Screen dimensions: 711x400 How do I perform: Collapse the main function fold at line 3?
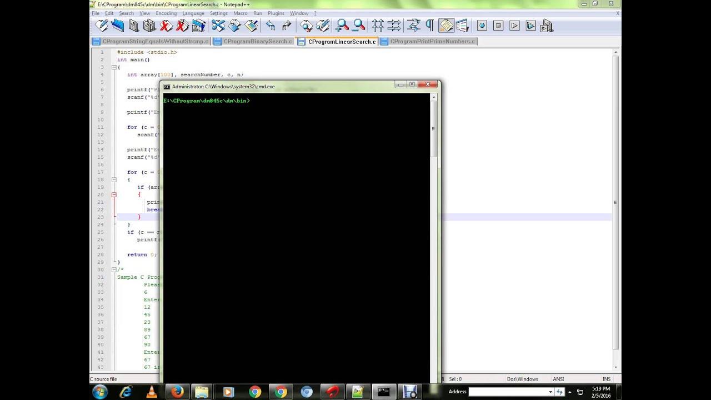[x=114, y=67]
